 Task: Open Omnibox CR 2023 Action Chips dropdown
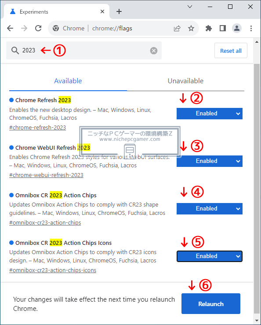[x=210, y=208]
